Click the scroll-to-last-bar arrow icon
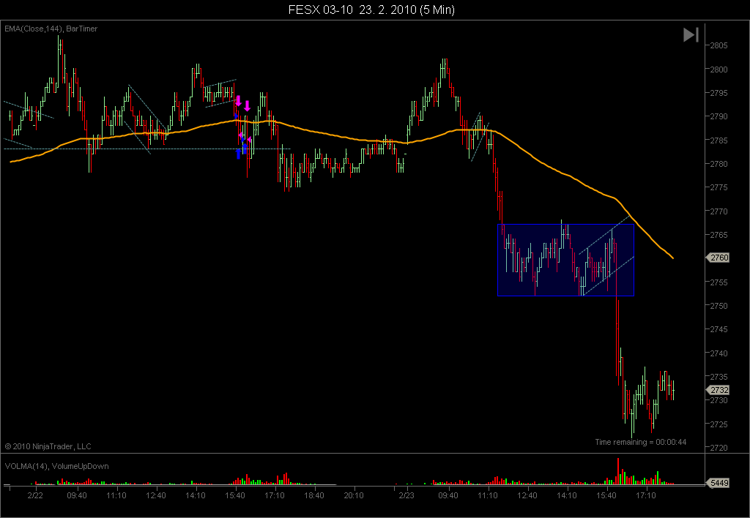The width and height of the screenshot is (750, 518). tap(691, 35)
